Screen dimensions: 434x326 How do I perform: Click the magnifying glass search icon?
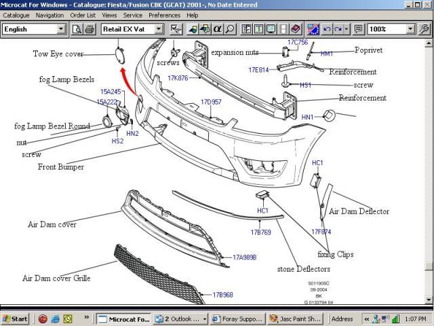[x=231, y=29]
